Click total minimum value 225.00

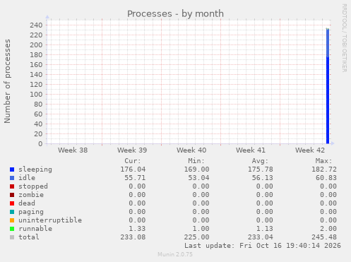click(197, 237)
